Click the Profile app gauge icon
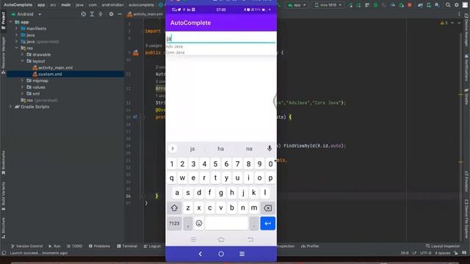 tap(393, 5)
